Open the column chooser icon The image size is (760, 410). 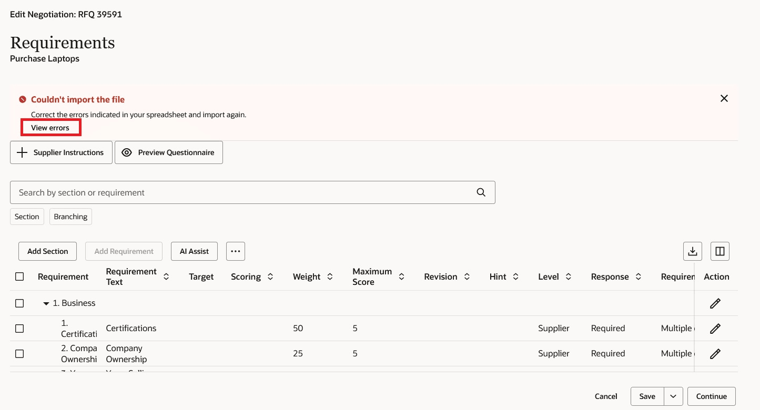720,251
